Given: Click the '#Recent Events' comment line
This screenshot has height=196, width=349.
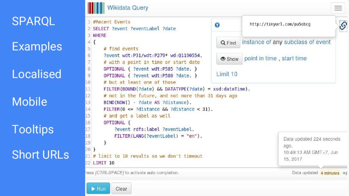Looking at the screenshot, I should pos(111,22).
